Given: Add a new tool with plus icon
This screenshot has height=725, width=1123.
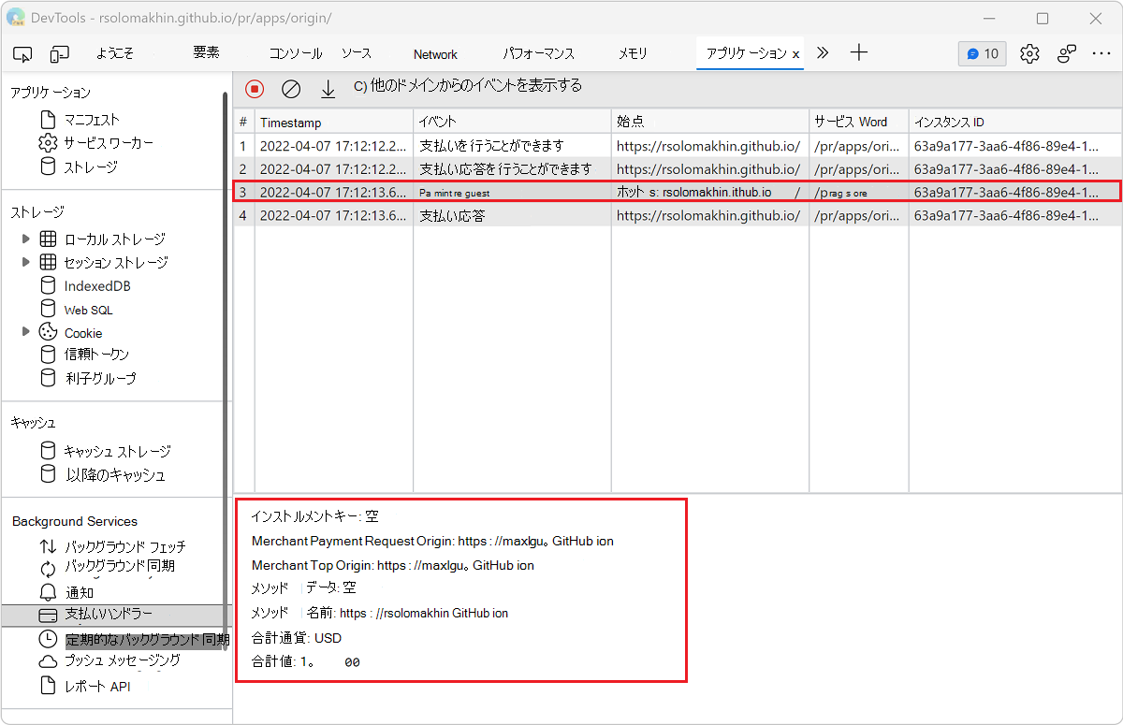Looking at the screenshot, I should tap(859, 53).
